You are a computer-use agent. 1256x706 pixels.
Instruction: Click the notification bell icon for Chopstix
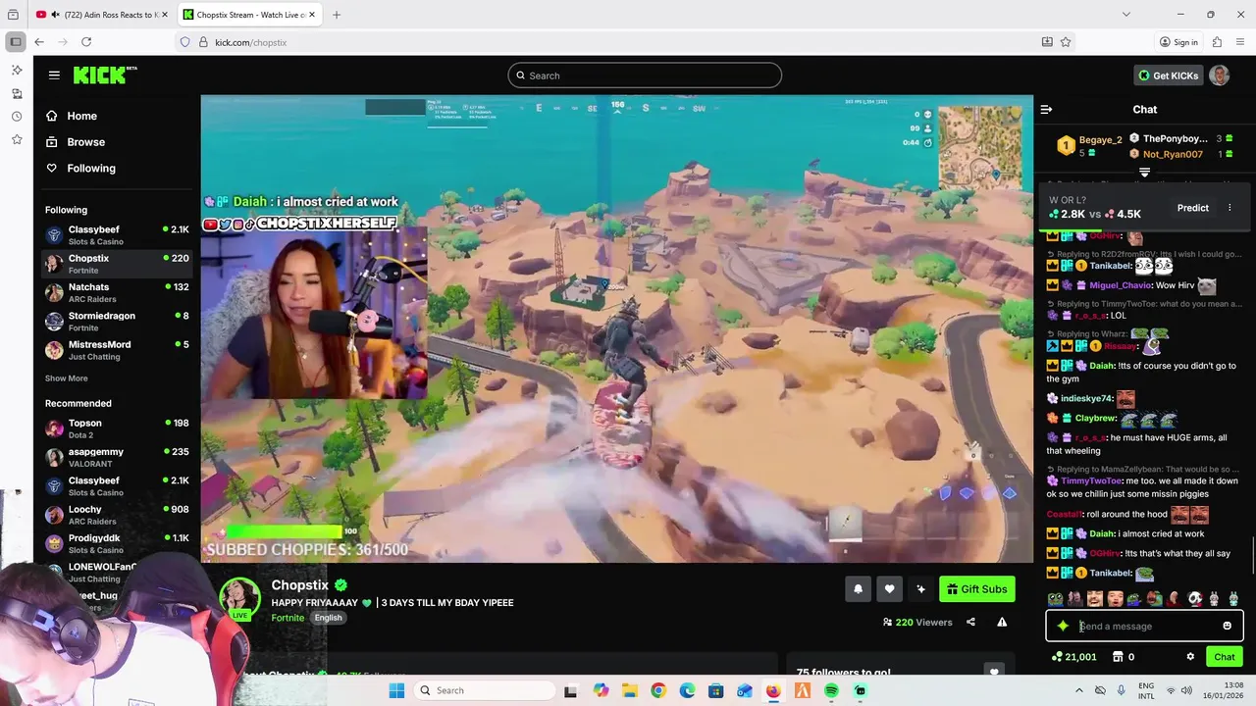pyautogui.click(x=858, y=588)
